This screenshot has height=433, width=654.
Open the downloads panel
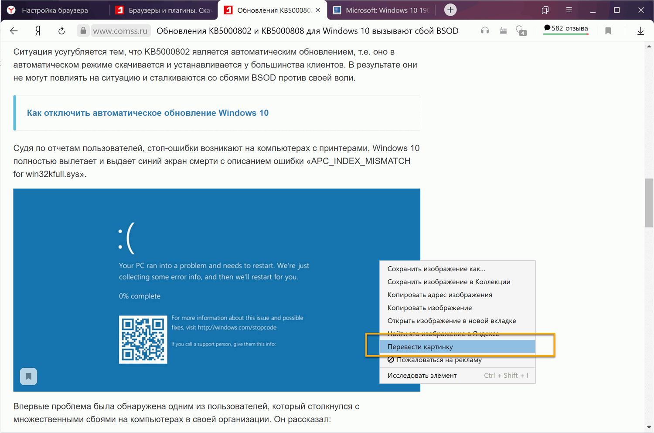point(640,31)
